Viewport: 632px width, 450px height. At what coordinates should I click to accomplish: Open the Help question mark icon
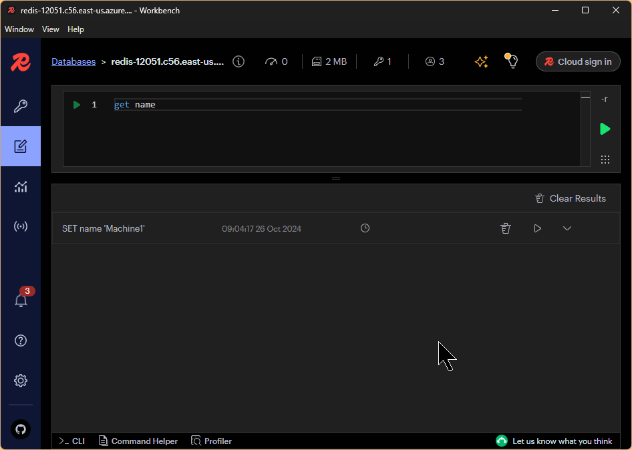[x=21, y=341]
